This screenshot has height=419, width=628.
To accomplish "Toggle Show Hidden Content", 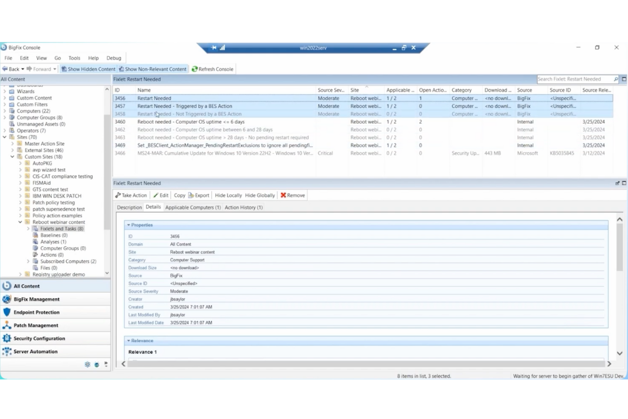I will click(88, 69).
